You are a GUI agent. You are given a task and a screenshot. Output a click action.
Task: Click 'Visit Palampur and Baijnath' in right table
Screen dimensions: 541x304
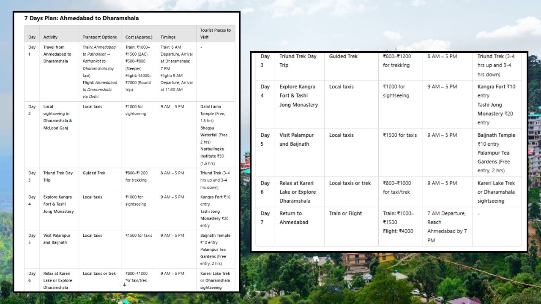pos(296,139)
